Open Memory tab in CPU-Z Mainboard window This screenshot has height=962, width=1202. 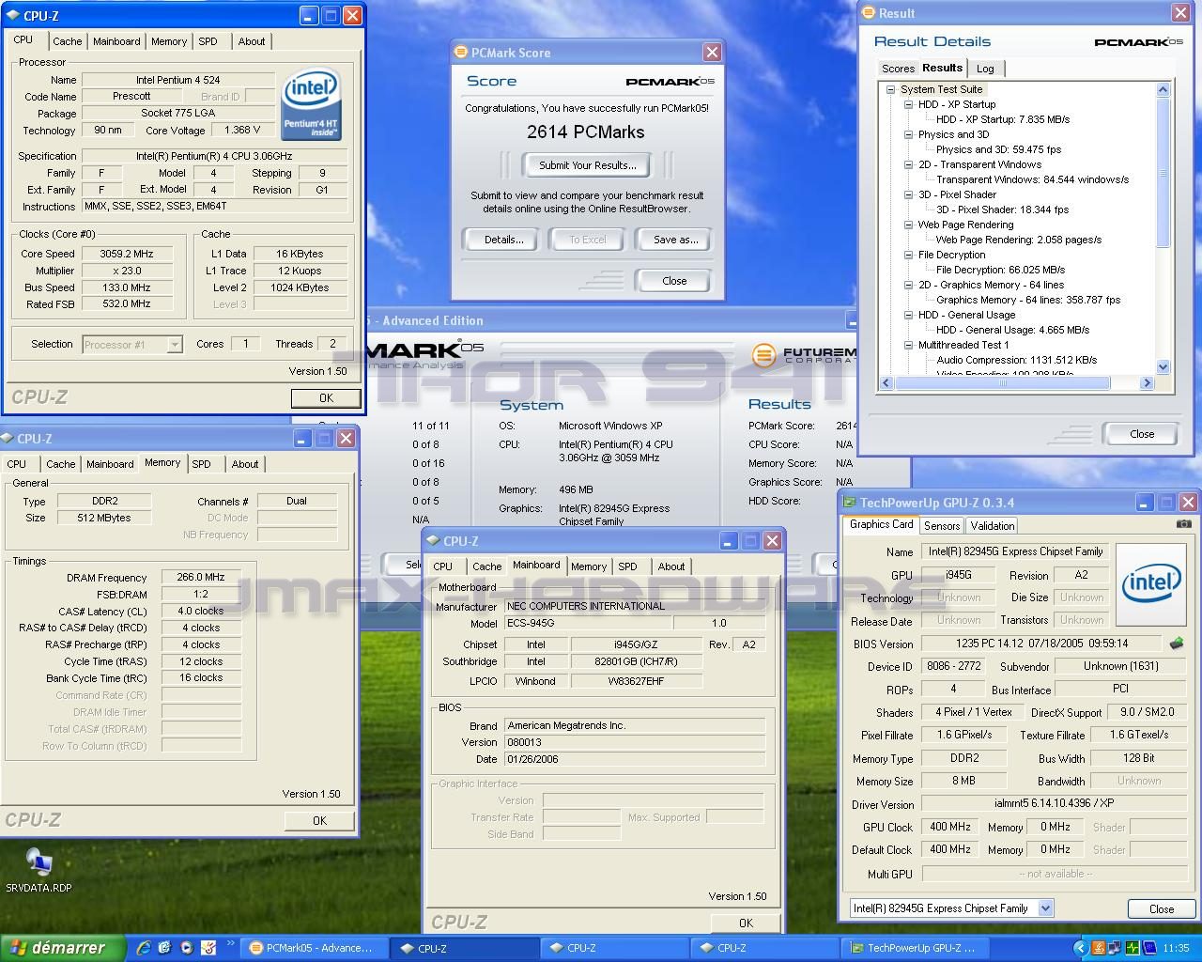(589, 566)
